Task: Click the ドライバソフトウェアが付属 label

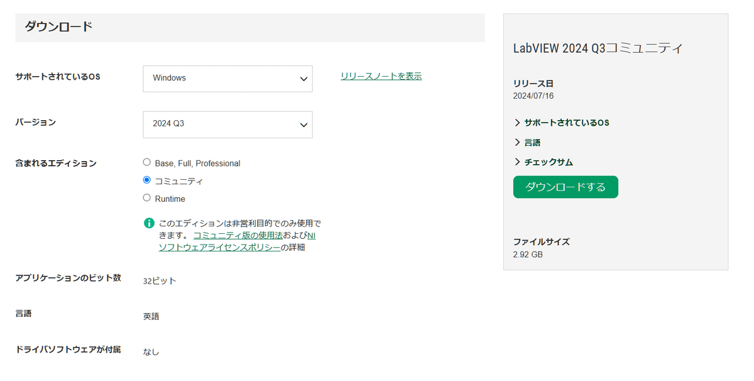Action: point(68,348)
